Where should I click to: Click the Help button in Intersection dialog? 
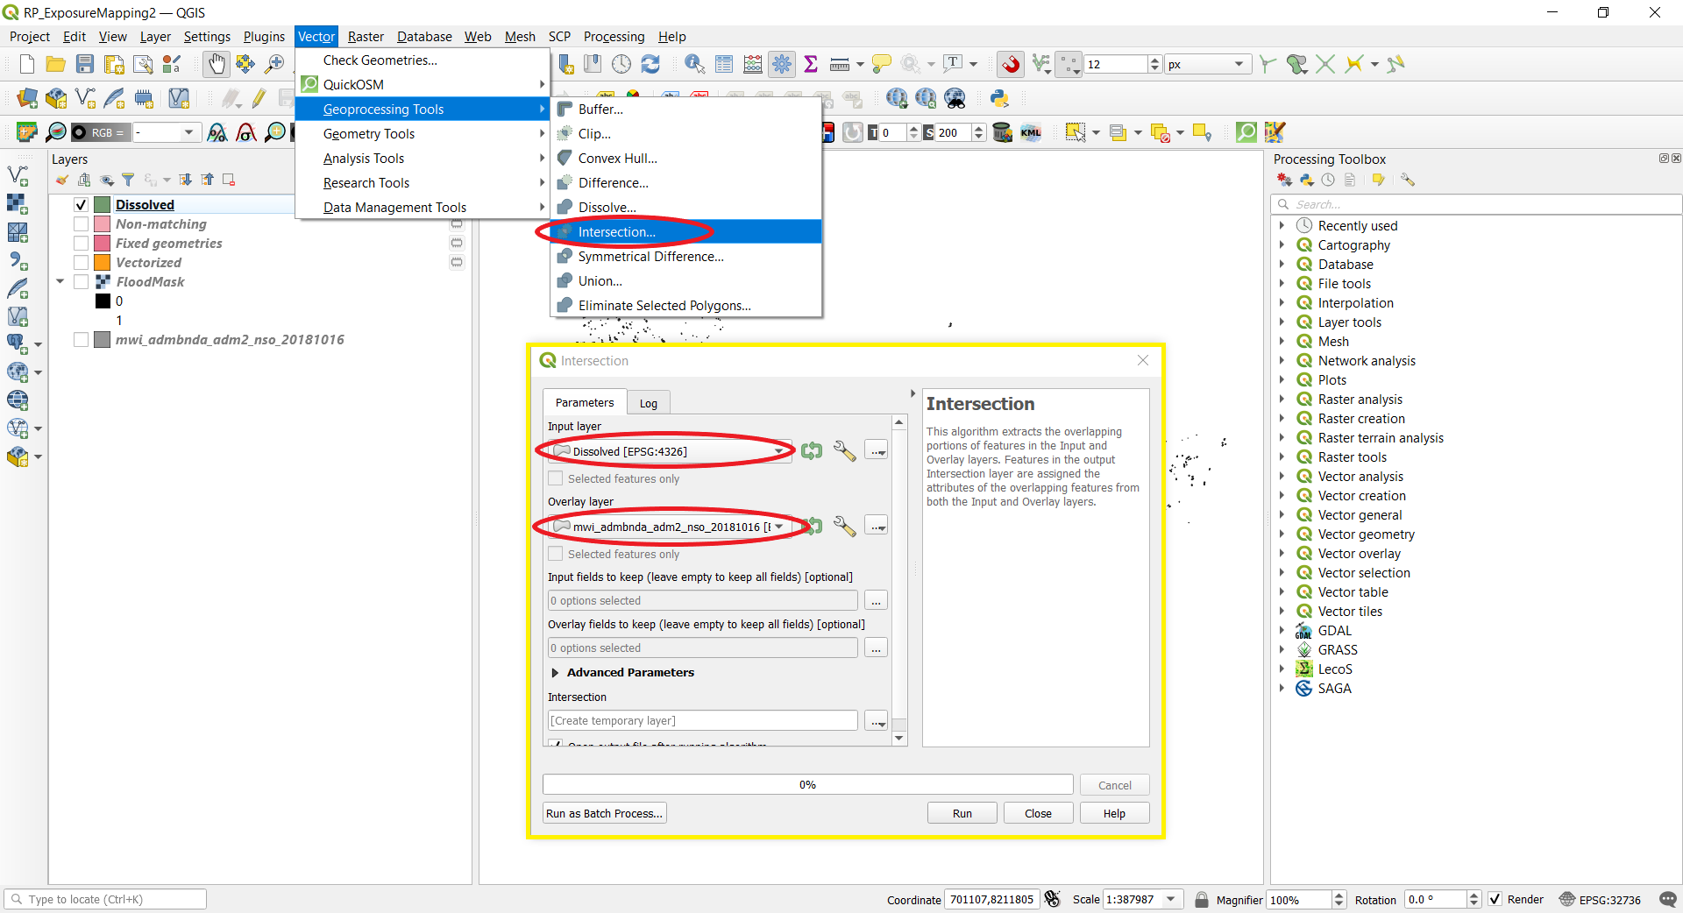pos(1113,812)
